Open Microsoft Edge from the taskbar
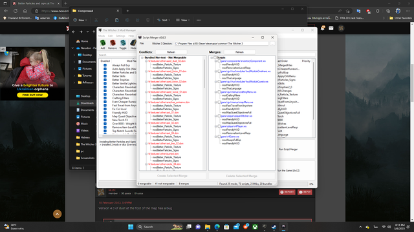 click(217, 227)
